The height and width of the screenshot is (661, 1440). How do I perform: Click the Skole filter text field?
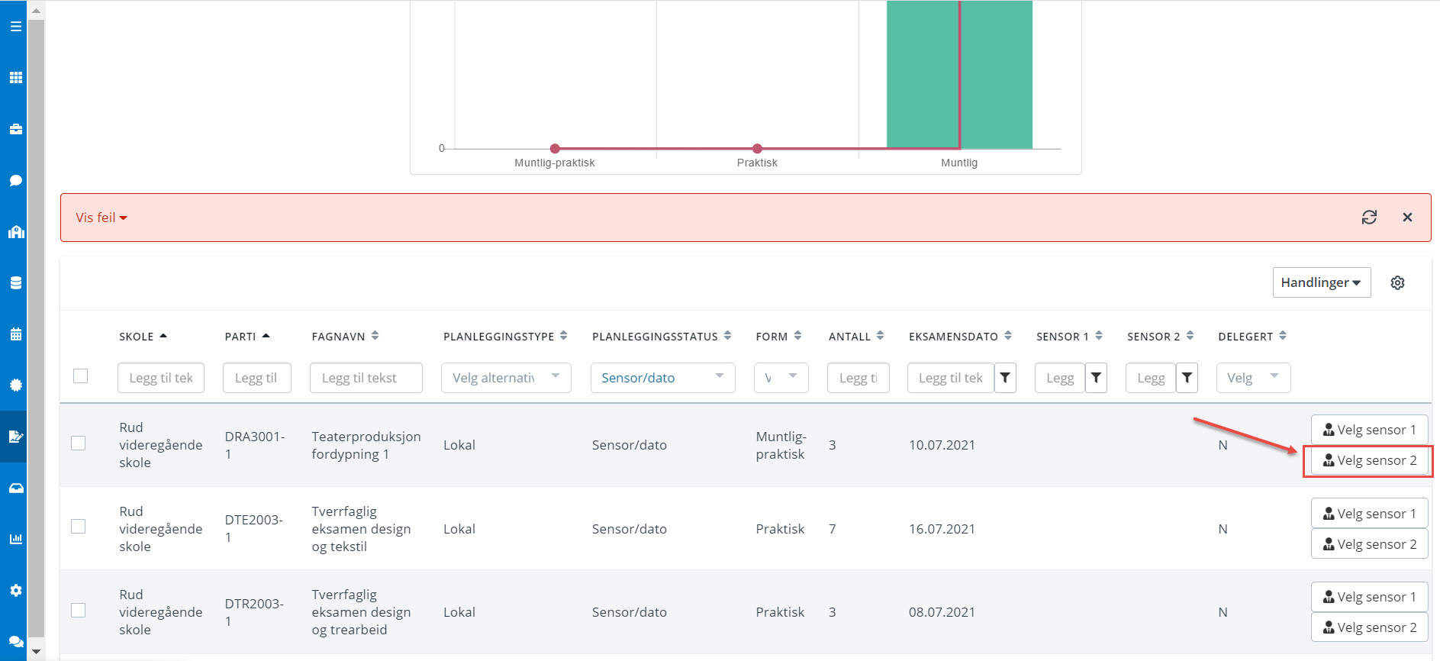coord(161,378)
